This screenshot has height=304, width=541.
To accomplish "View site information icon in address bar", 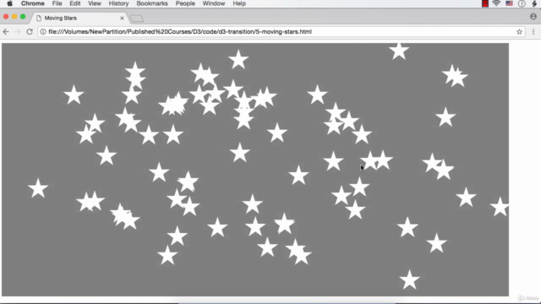I will [x=43, y=32].
